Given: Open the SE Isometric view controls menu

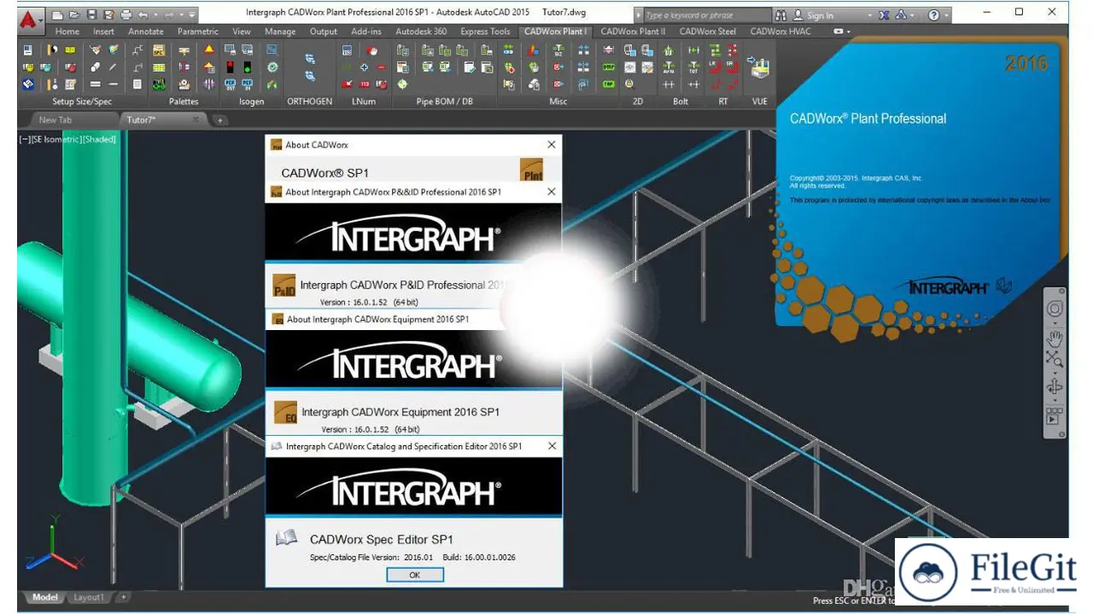Looking at the screenshot, I should coord(56,140).
